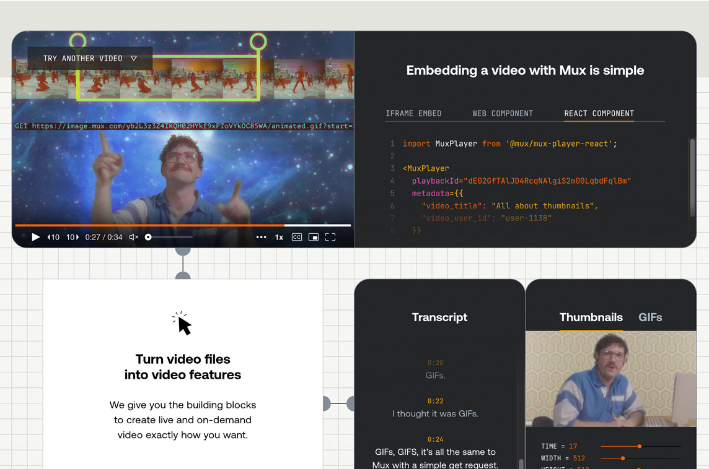Rewind video 10 seconds

(54, 237)
